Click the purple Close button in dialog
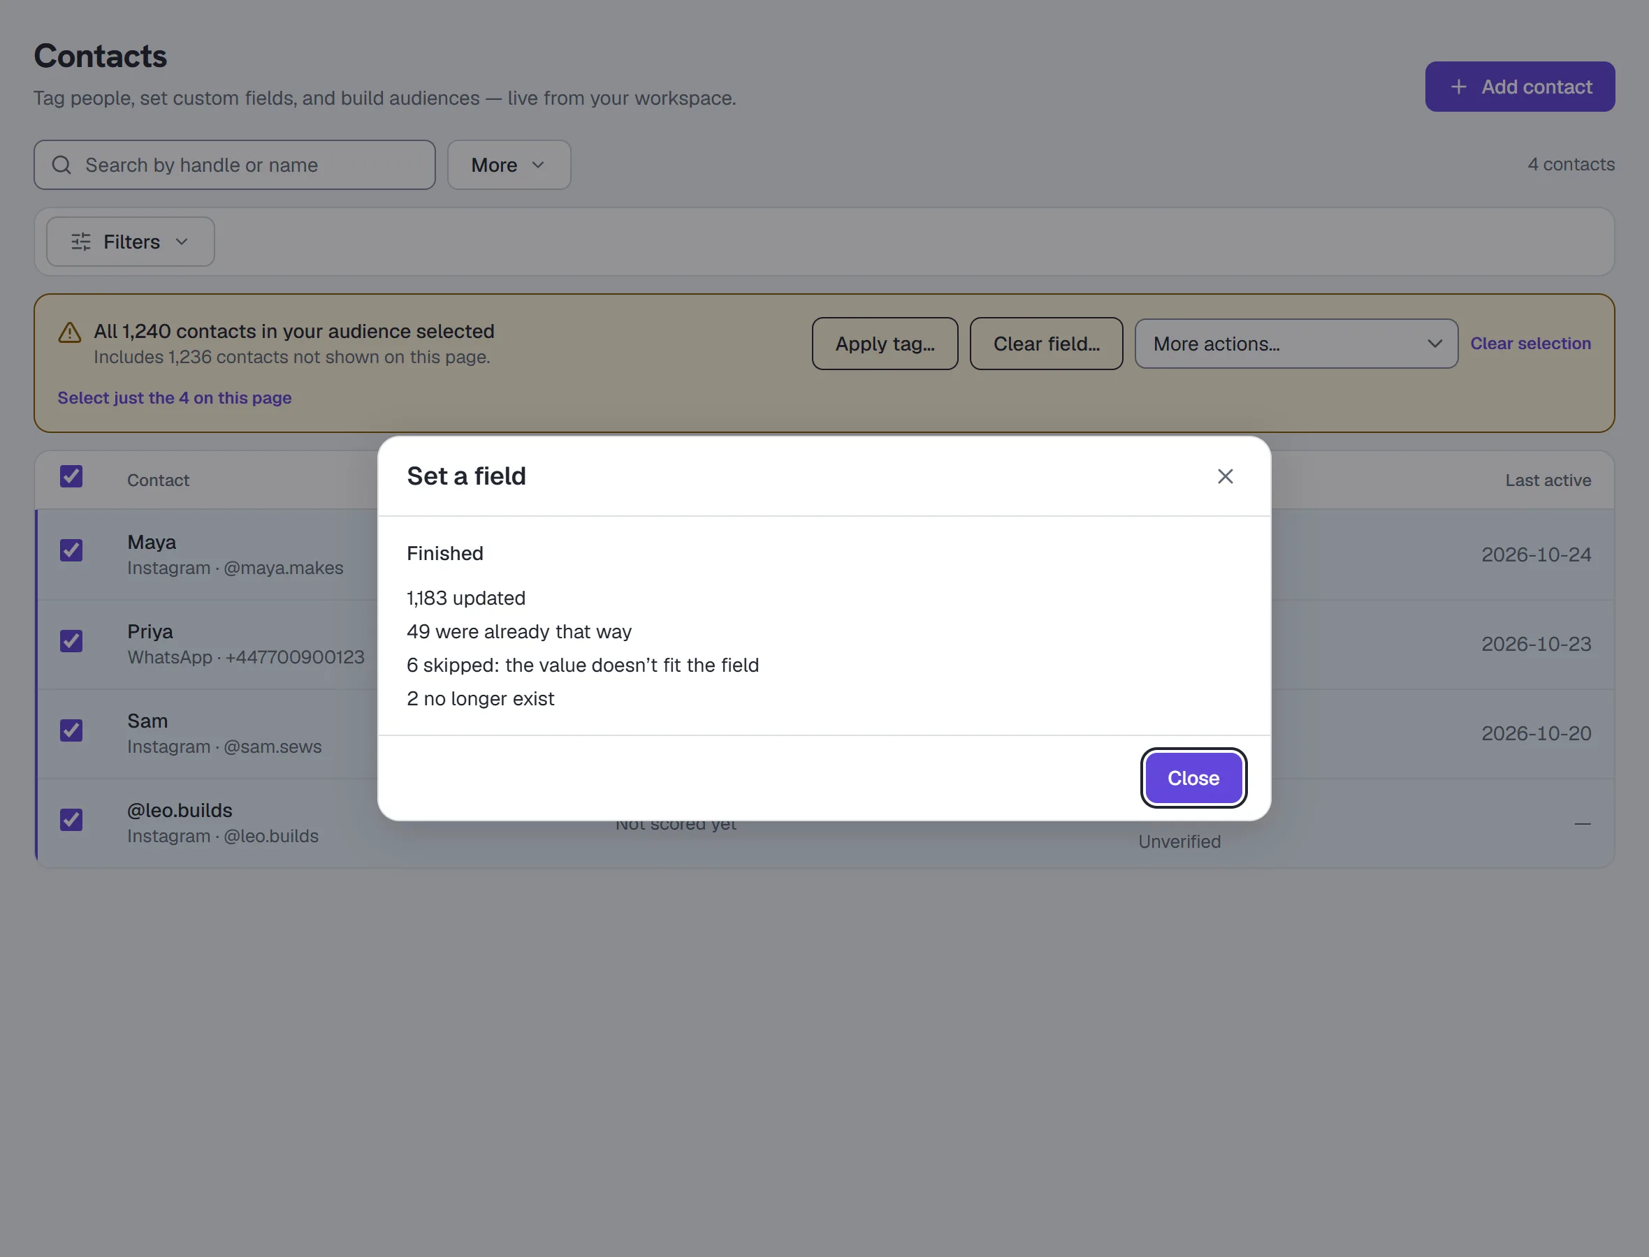The image size is (1649, 1257). coord(1193,778)
